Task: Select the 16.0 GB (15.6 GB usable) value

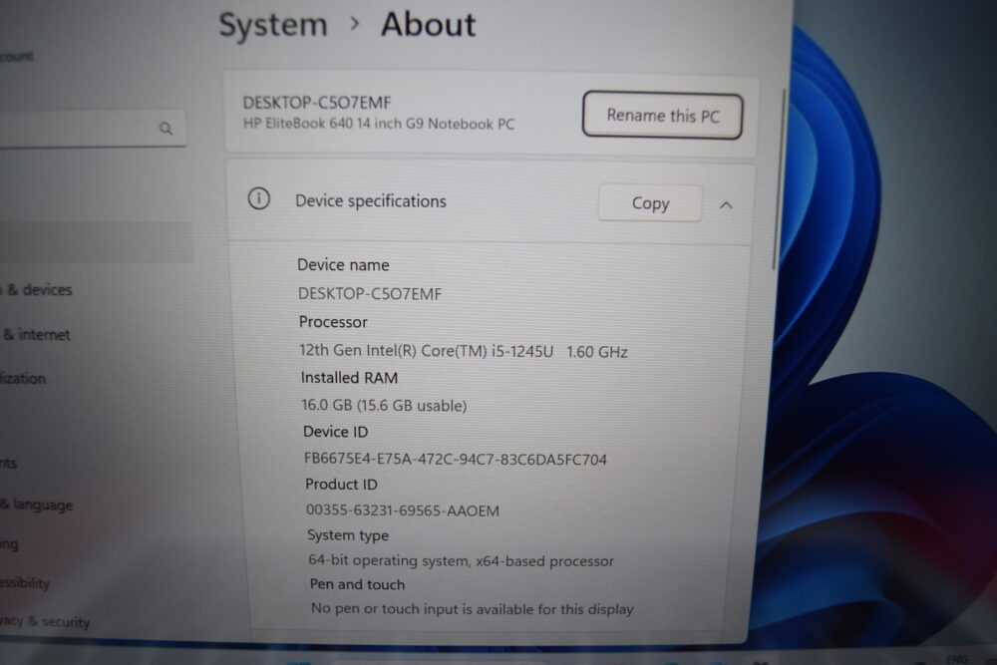Action: [384, 405]
